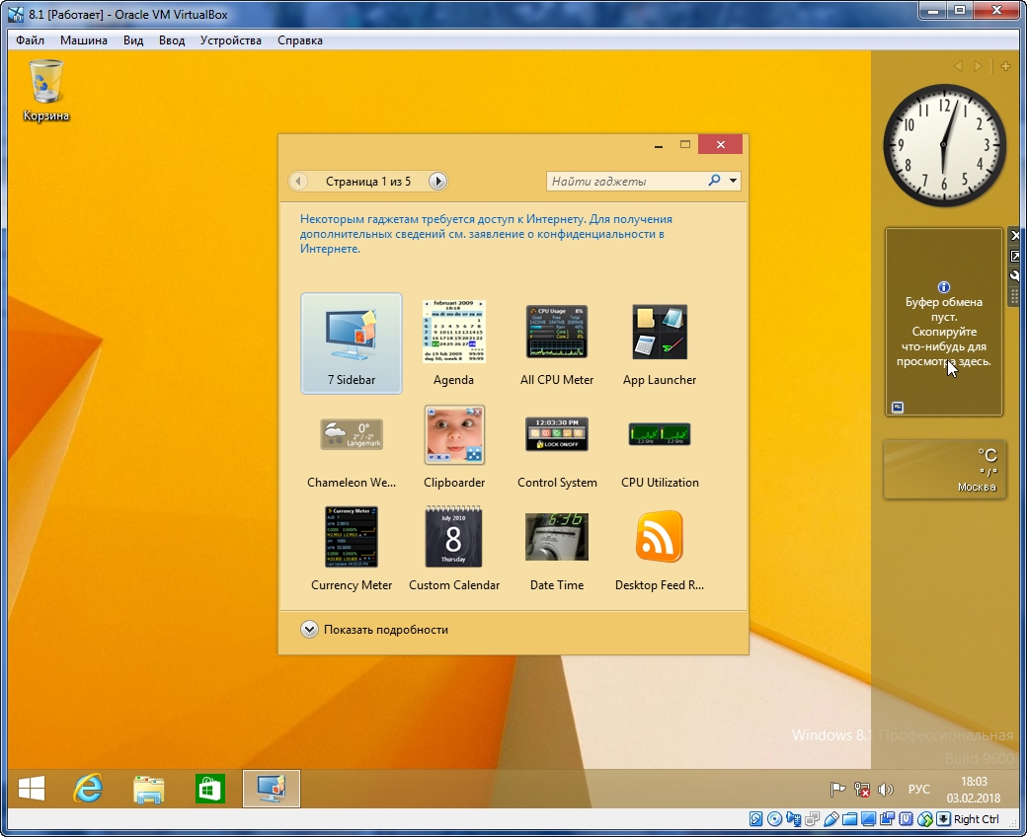Click VirtualBox CPU status icon
1027x837 pixels.
tap(907, 818)
